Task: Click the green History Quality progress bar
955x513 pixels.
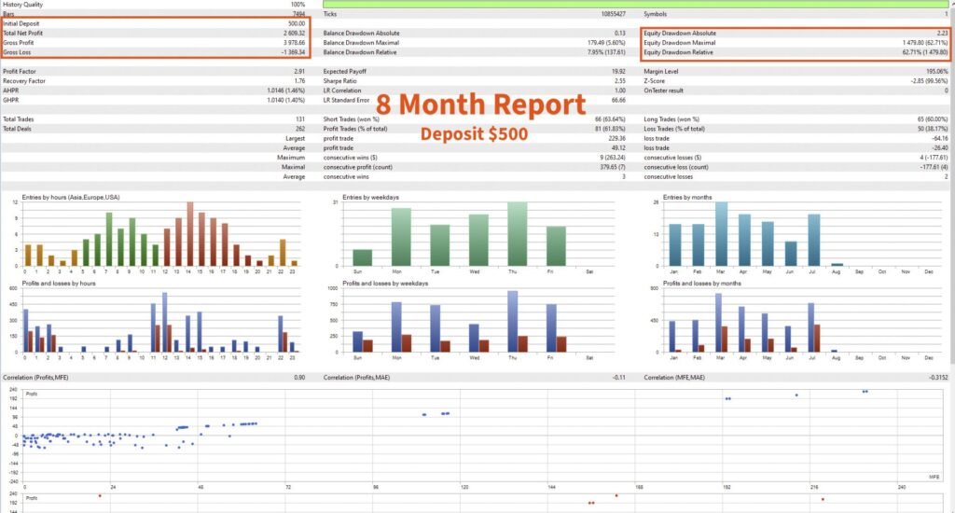Action: click(x=636, y=5)
